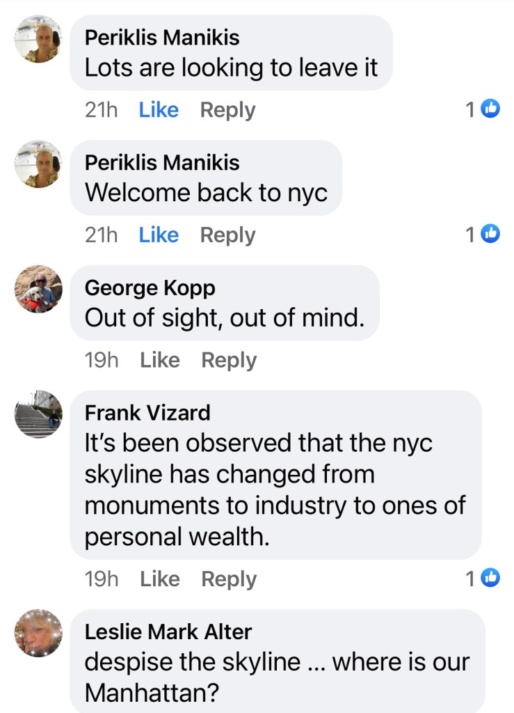Open Leslie Mark Alter's profile picture
Viewport: 514px width, 713px height.
click(x=39, y=632)
